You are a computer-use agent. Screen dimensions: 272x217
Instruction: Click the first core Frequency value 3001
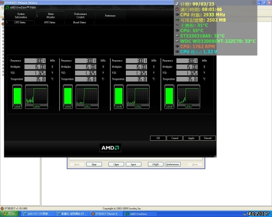[x=35, y=61]
